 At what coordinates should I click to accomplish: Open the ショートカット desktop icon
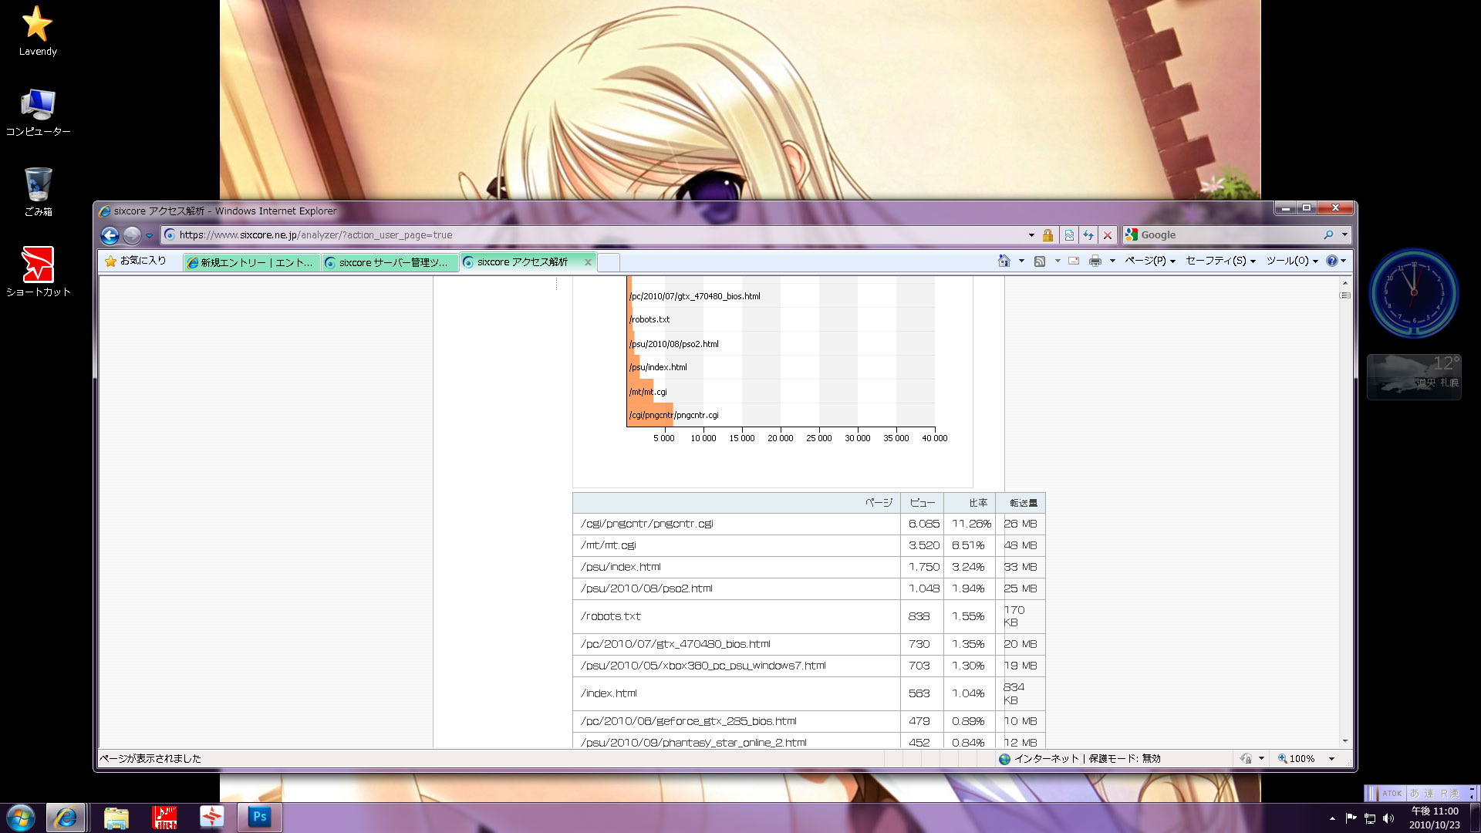(38, 272)
